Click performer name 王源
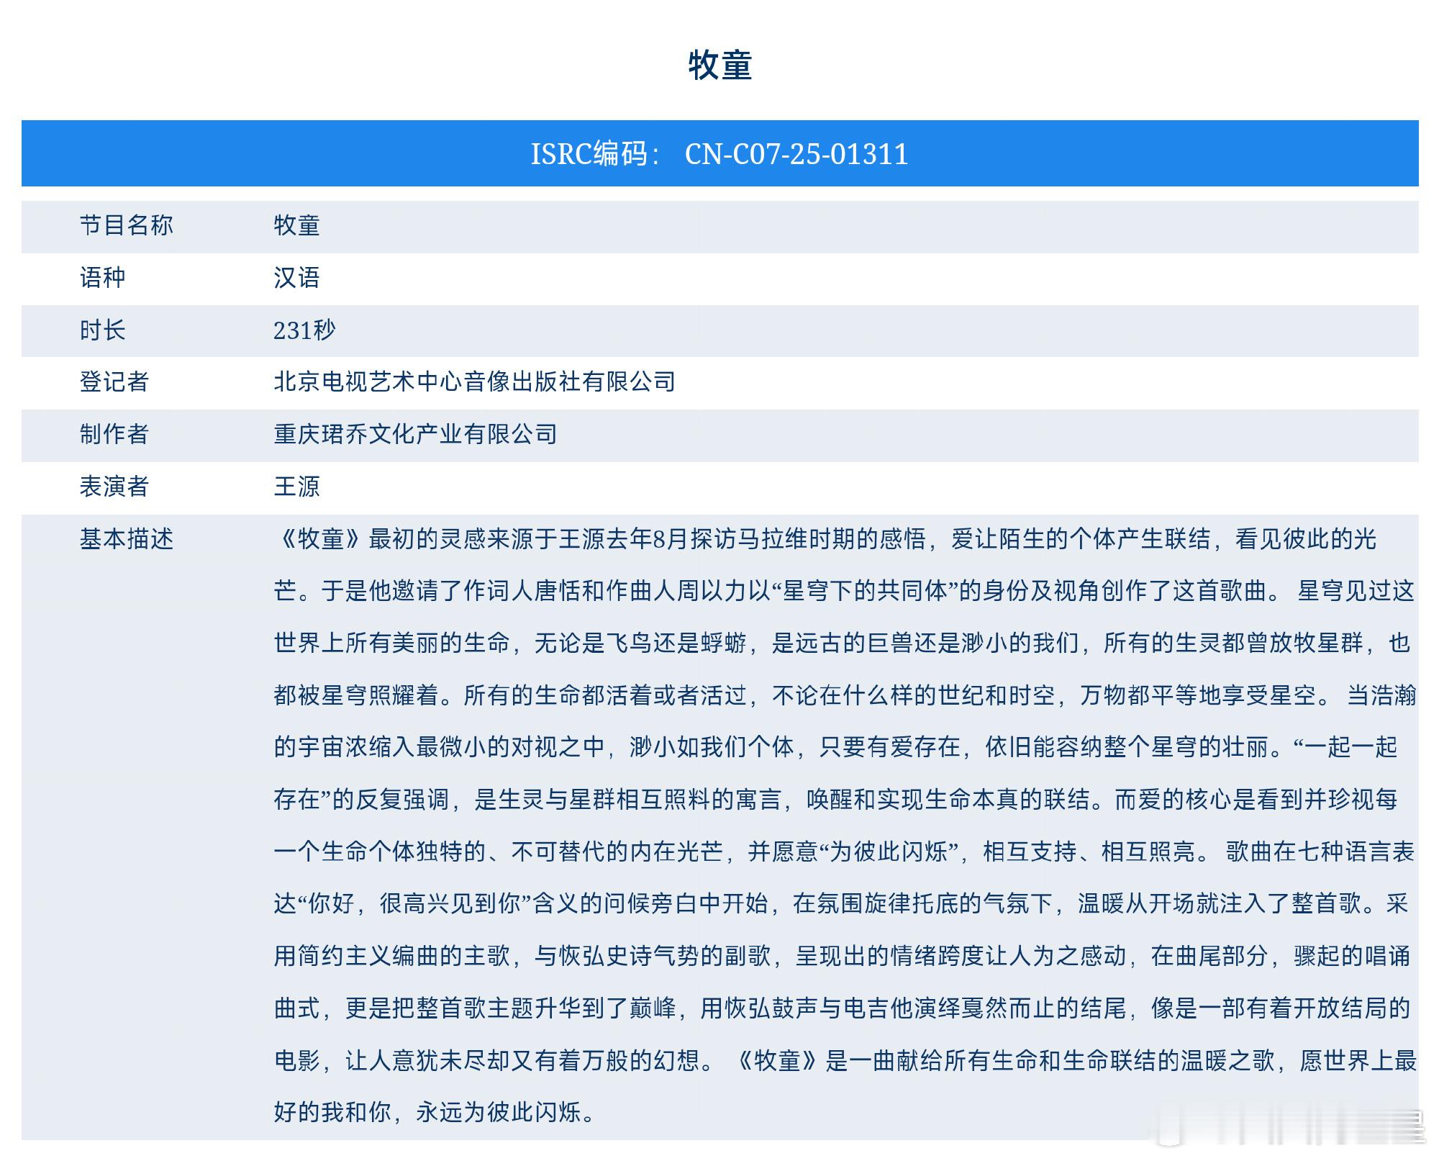The height and width of the screenshot is (1161, 1439). click(296, 487)
